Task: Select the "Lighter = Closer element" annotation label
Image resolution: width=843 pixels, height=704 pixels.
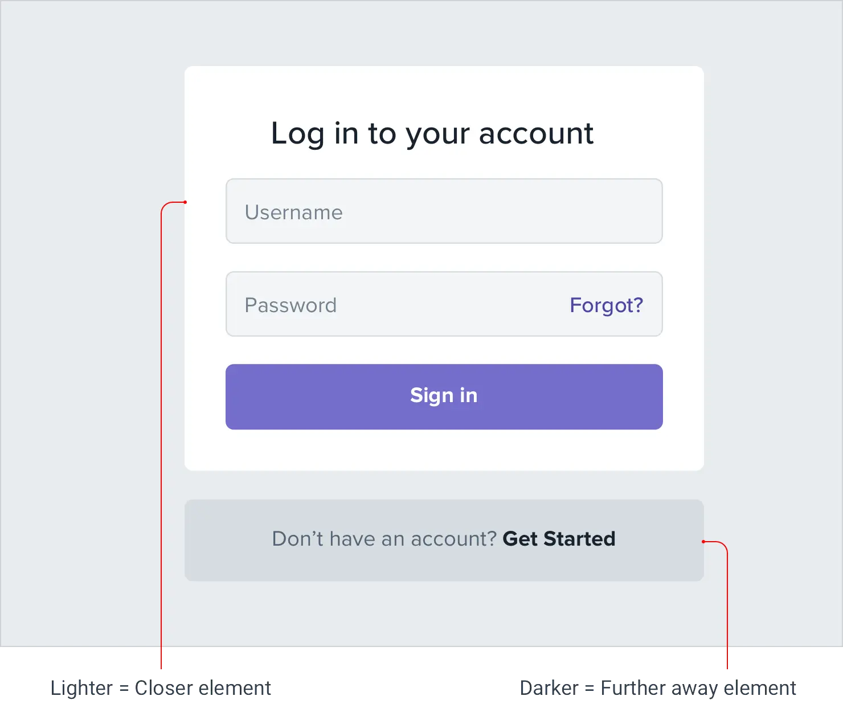Action: [161, 688]
